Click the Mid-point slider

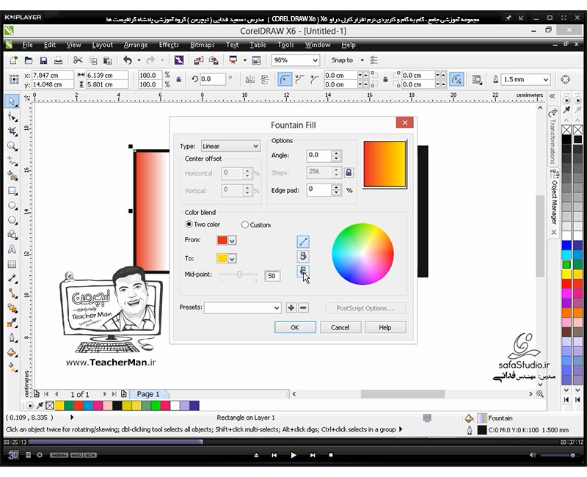coord(239,274)
